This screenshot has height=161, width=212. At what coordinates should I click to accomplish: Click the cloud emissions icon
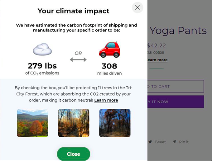pyautogui.click(x=42, y=50)
